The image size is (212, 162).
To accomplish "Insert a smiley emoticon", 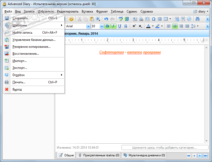I will click(x=71, y=19).
